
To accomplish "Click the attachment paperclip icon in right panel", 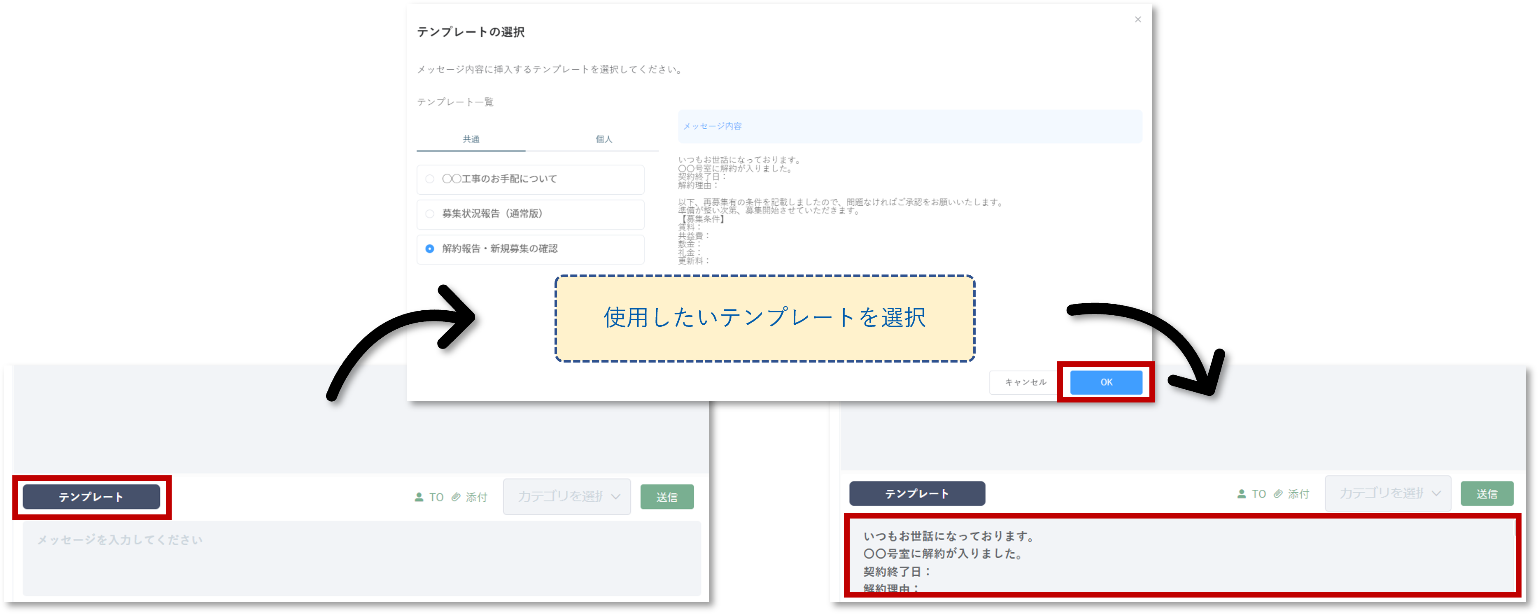I will click(x=1278, y=494).
